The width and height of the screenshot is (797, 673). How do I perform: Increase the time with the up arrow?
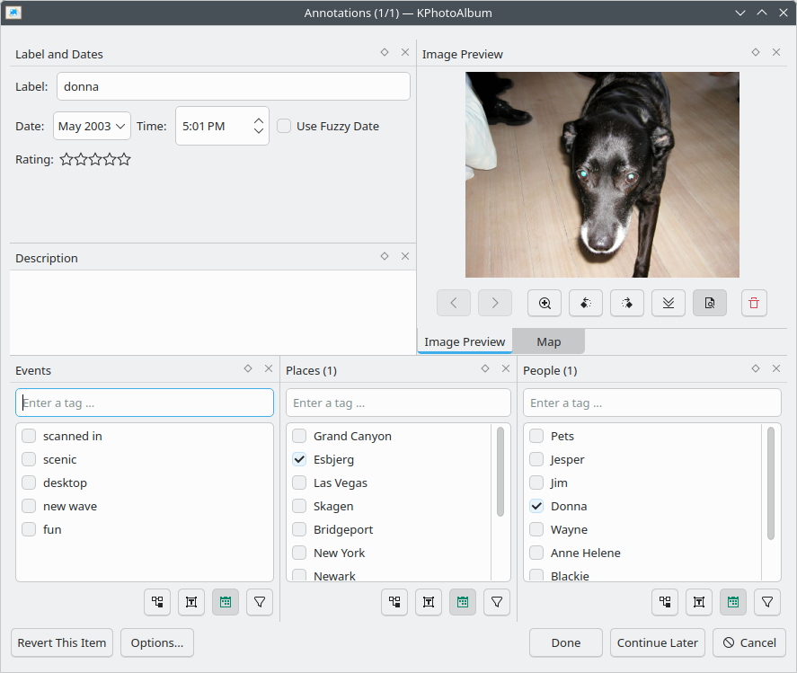click(x=259, y=121)
